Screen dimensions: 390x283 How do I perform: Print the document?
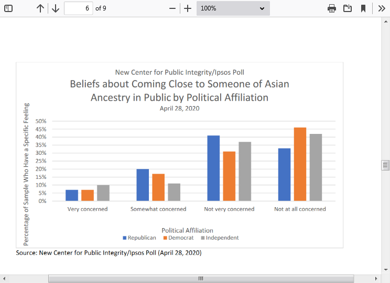coord(332,8)
